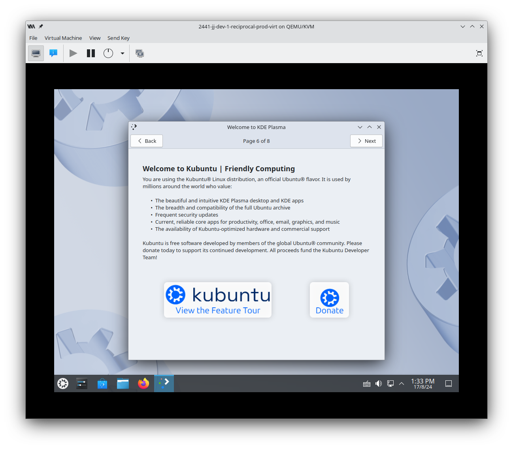Image resolution: width=513 pixels, height=449 pixels.
Task: Maximize the QEMU/KVM viewer window
Action: 472,26
